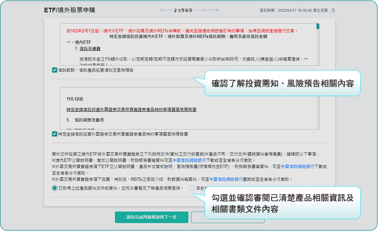
Task: Click the 110.12版 version text
Action: pyautogui.click(x=75, y=99)
